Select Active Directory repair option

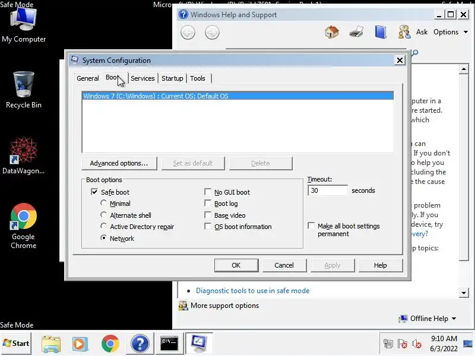click(103, 227)
